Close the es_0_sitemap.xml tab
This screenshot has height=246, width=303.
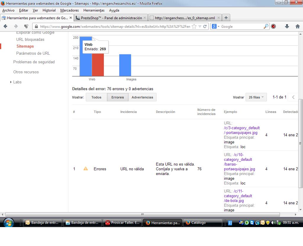tap(219, 18)
